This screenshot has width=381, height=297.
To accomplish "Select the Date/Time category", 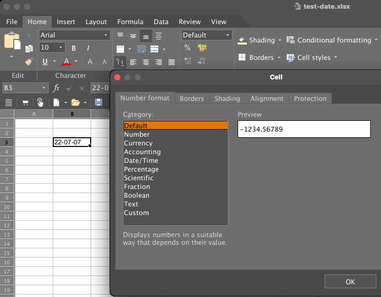I will coord(141,160).
